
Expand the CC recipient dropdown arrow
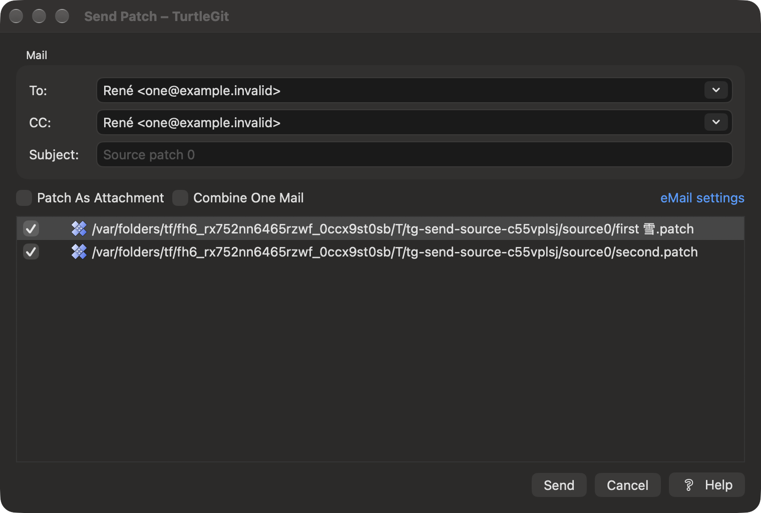coord(716,122)
